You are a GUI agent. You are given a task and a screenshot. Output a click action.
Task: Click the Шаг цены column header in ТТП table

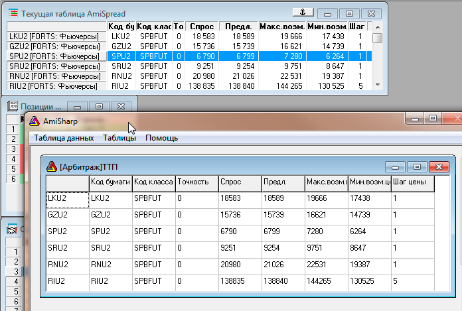pyautogui.click(x=413, y=182)
